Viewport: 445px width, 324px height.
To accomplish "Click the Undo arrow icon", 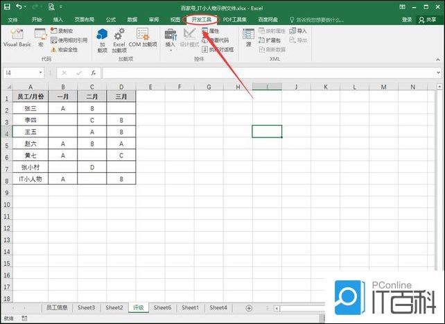I will point(19,6).
